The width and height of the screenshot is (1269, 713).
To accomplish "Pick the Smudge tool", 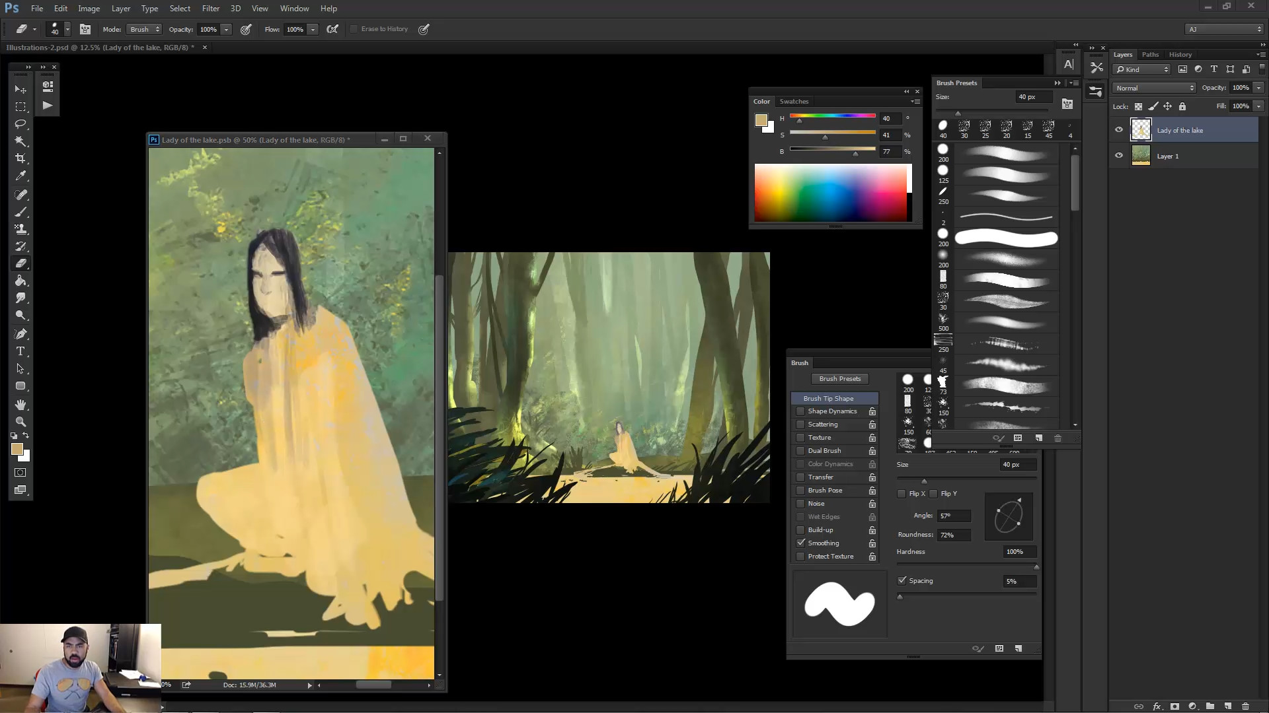I will (20, 298).
